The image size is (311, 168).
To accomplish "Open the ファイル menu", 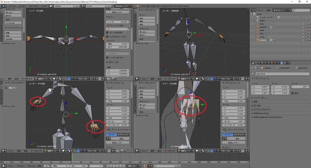I will click(12, 6).
